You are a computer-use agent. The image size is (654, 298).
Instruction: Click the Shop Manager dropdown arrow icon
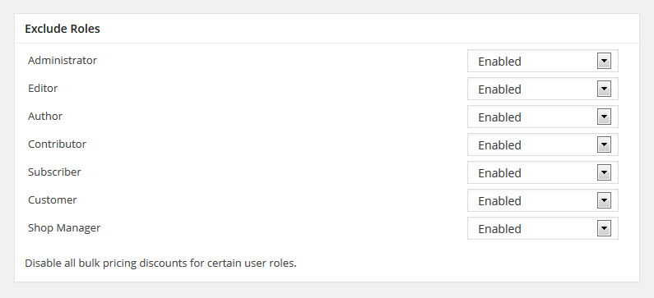coord(604,228)
